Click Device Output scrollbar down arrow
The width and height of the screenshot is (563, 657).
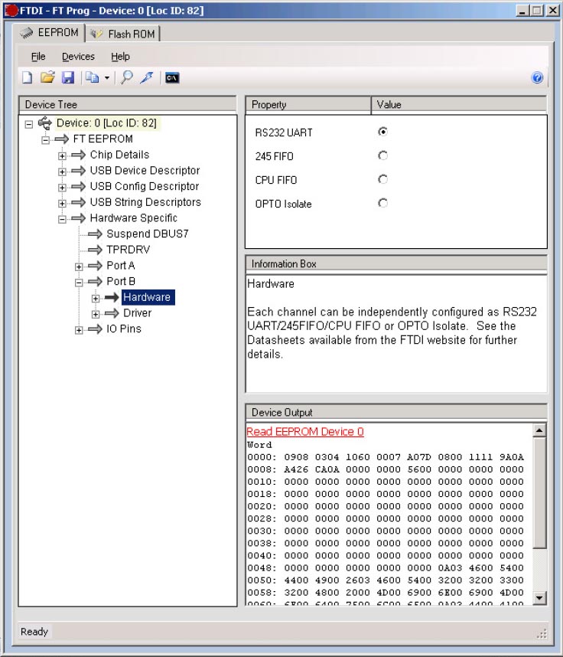539,598
